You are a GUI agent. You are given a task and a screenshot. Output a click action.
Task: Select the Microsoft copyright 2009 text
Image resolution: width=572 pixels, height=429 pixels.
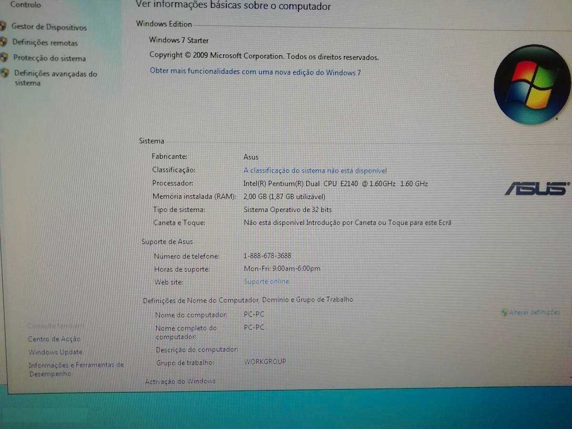click(264, 56)
